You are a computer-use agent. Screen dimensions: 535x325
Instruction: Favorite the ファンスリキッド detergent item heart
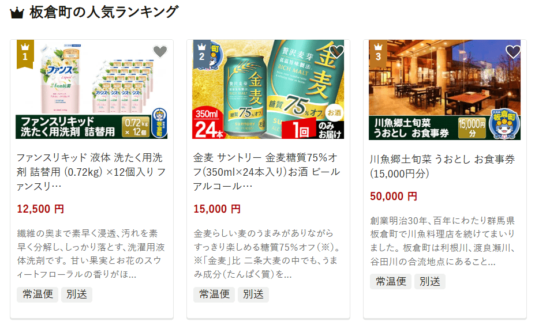pos(160,51)
